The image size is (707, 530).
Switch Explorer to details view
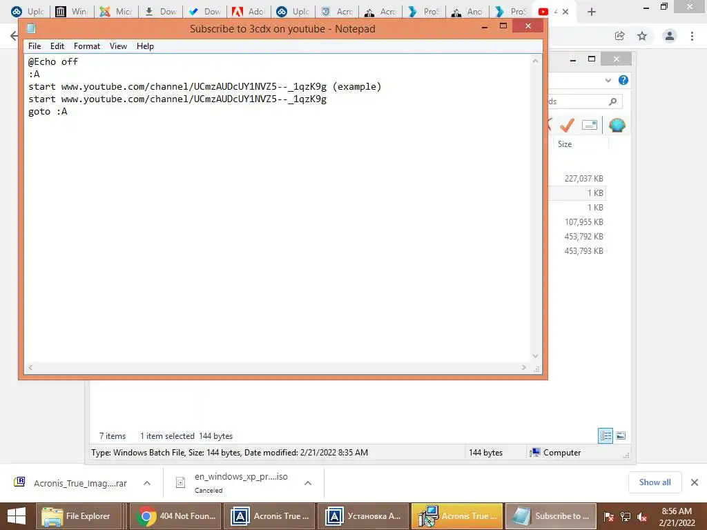click(605, 435)
